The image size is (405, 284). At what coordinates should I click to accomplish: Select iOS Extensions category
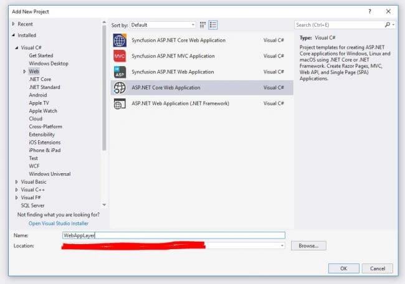[45, 143]
